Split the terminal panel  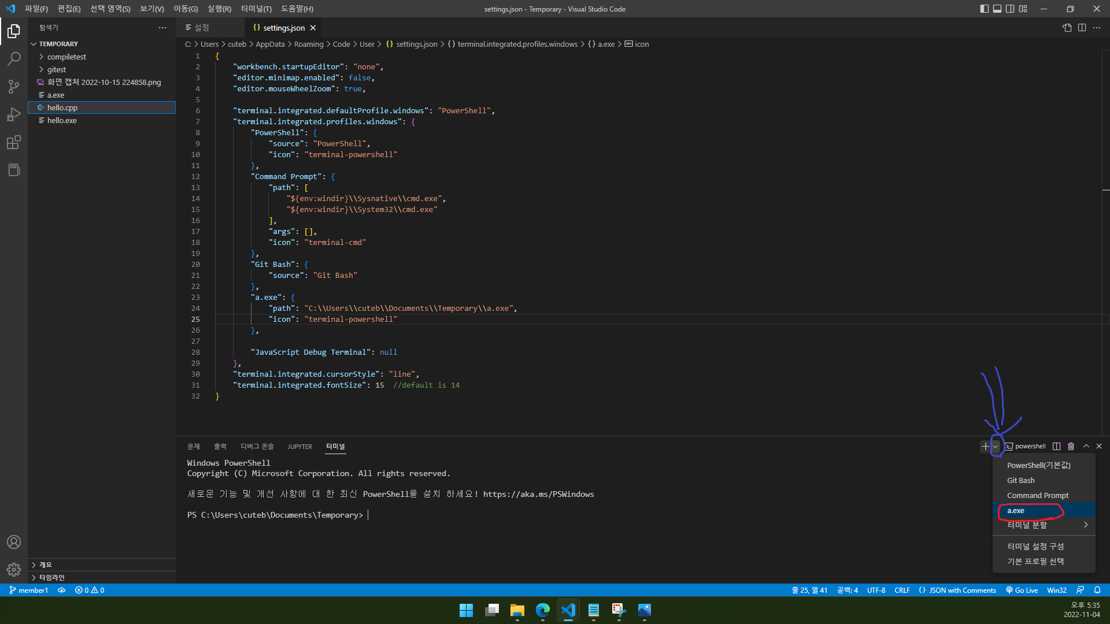(x=1056, y=446)
